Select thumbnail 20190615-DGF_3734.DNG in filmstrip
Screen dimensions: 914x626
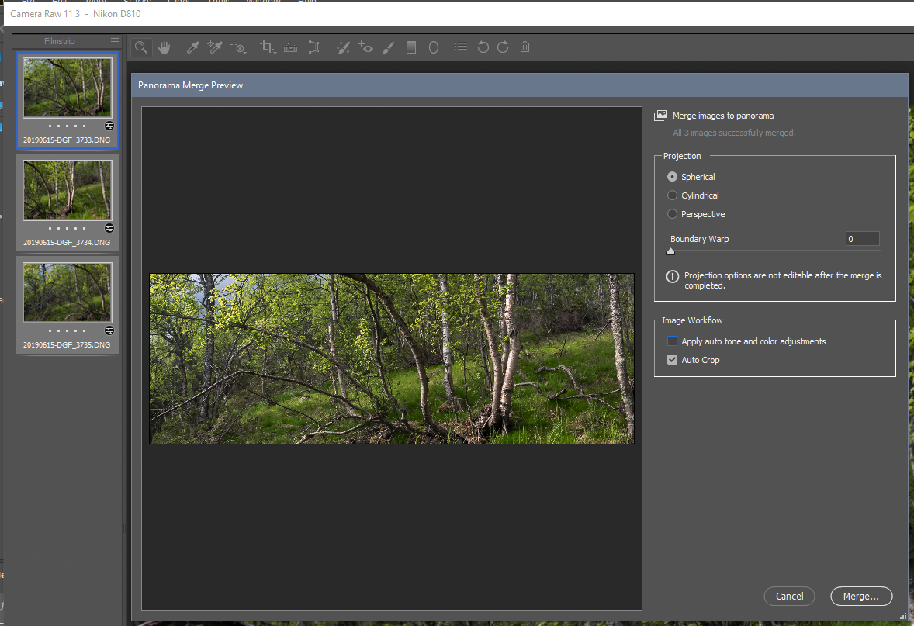[x=67, y=190]
